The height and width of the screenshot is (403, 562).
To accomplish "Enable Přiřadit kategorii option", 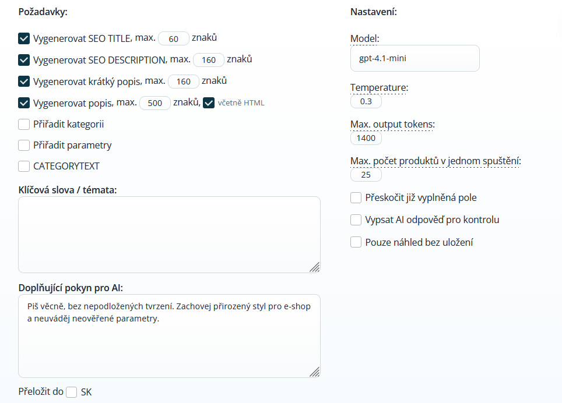I will (24, 124).
